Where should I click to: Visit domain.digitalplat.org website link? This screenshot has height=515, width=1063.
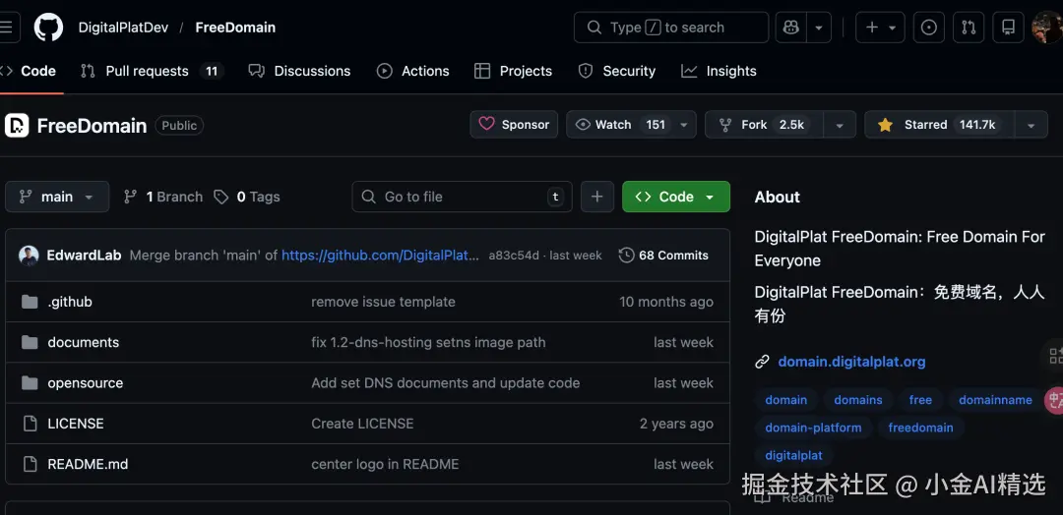pos(851,362)
